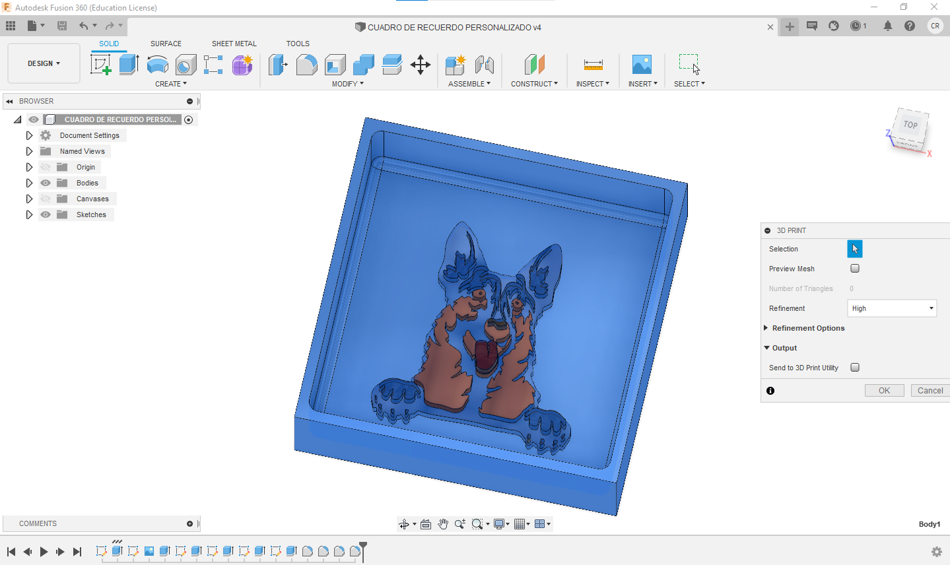The image size is (950, 565).
Task: Check Send to 3D Print Utility
Action: pyautogui.click(x=855, y=368)
